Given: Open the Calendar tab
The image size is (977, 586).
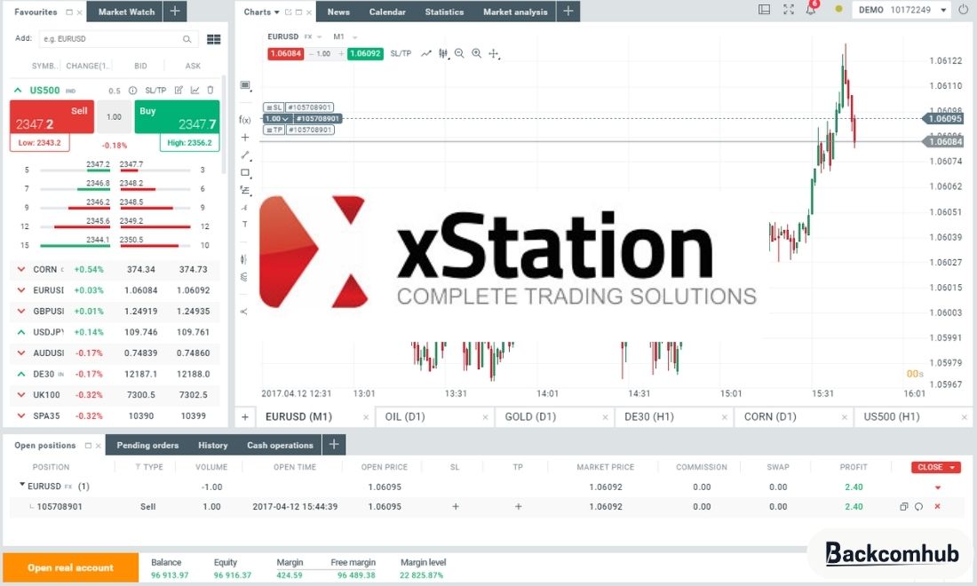Looking at the screenshot, I should click(x=387, y=12).
